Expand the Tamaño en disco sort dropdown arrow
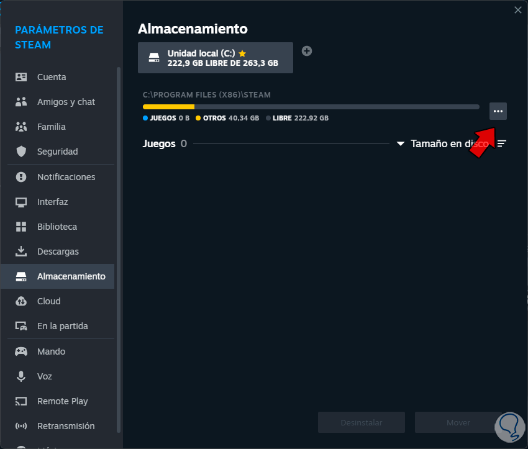Image resolution: width=528 pixels, height=449 pixels. (x=401, y=143)
